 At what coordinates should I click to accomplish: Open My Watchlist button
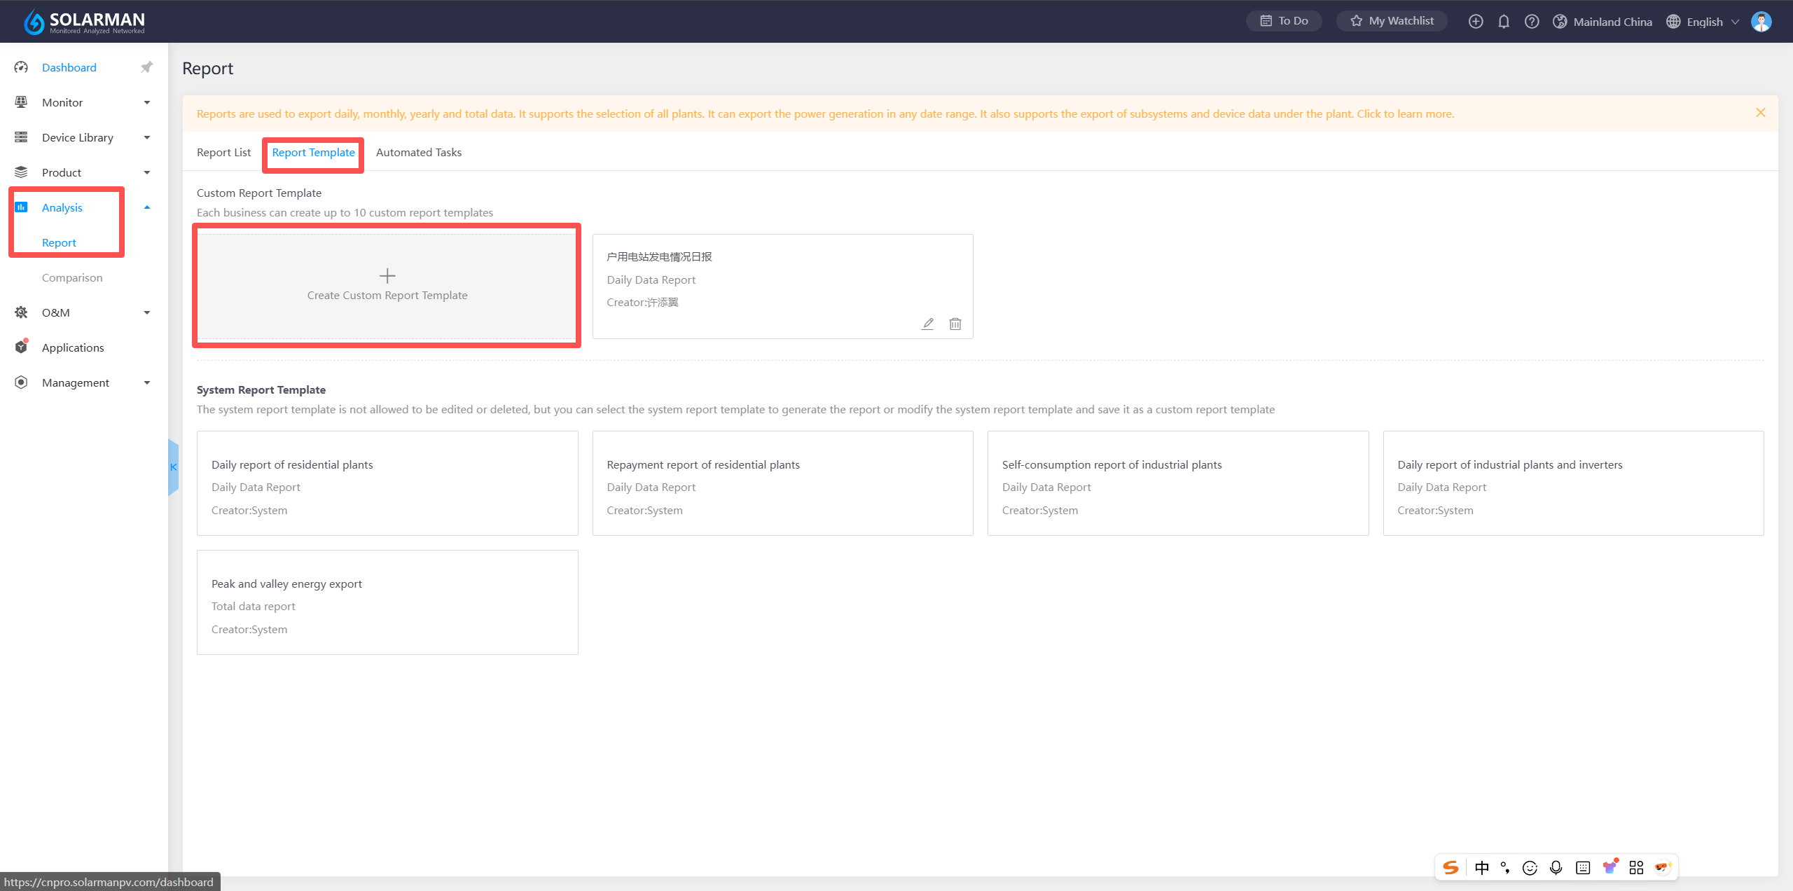click(1392, 21)
